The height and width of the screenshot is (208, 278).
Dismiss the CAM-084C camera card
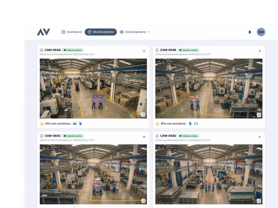(x=144, y=137)
